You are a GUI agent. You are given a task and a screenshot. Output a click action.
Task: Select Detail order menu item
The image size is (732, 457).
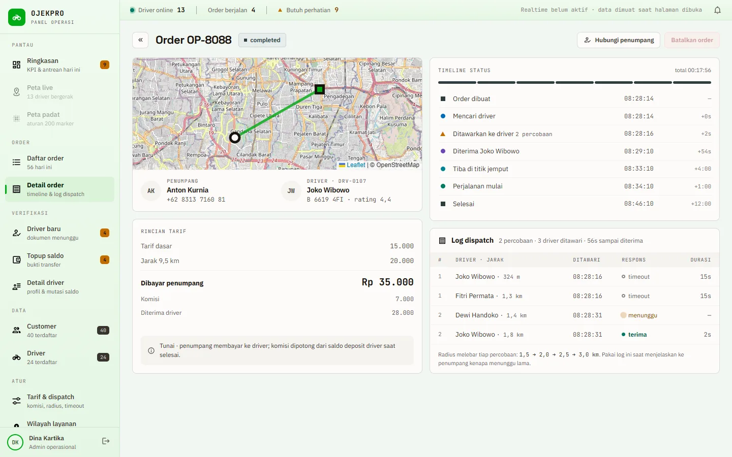60,189
